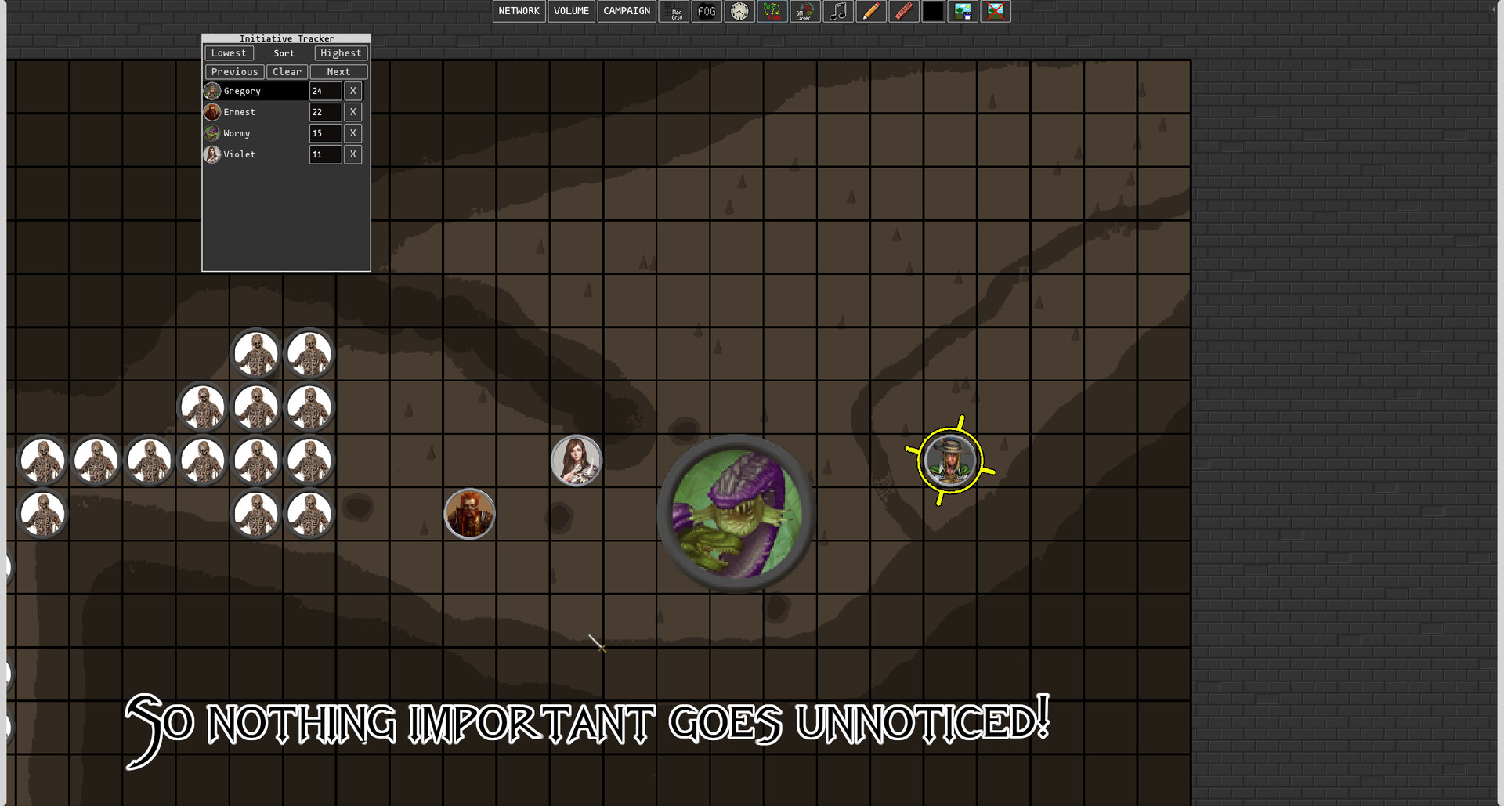Switch to the GM Layer icon
Screen dimensions: 1504x806
tap(804, 12)
